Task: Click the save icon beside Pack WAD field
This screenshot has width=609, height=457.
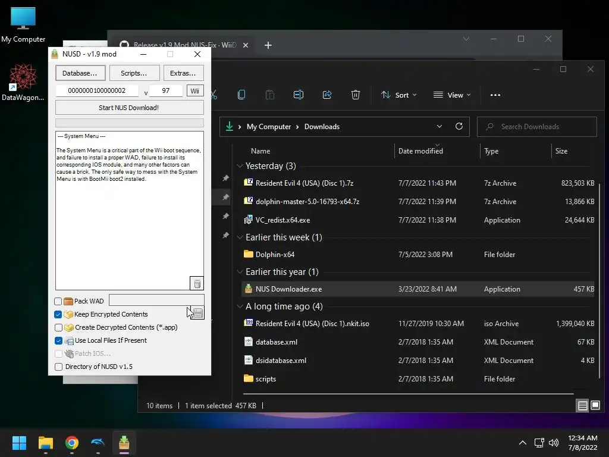Action: (x=197, y=313)
